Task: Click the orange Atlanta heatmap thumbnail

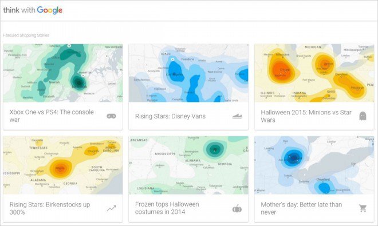Action: tap(63, 165)
